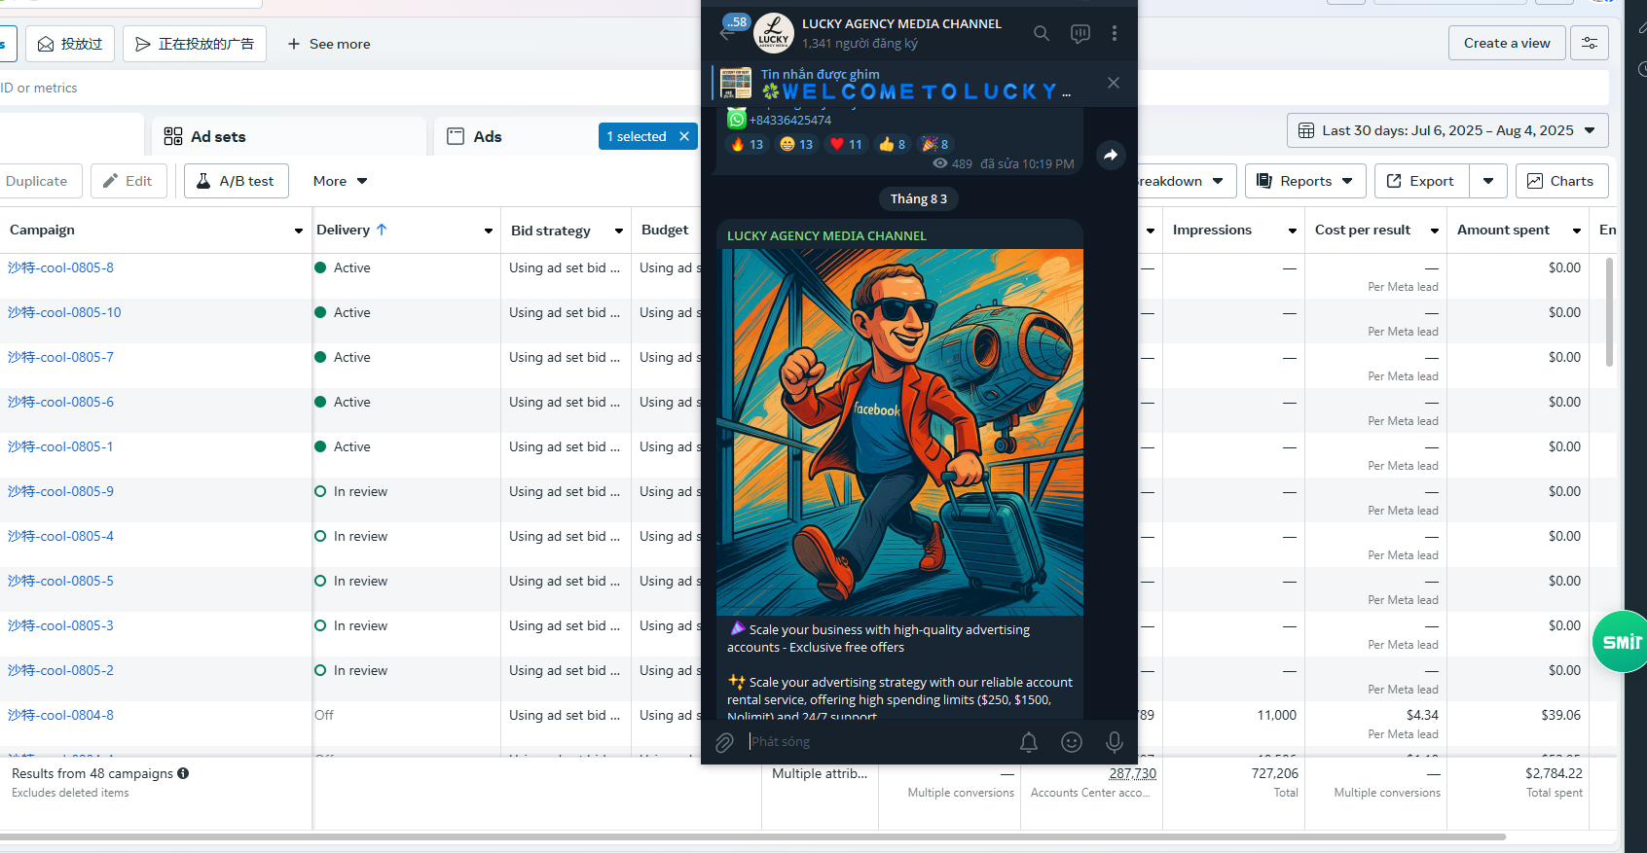Open Bid strategy column dropdown
The image size is (1647, 853).
pyautogui.click(x=618, y=231)
